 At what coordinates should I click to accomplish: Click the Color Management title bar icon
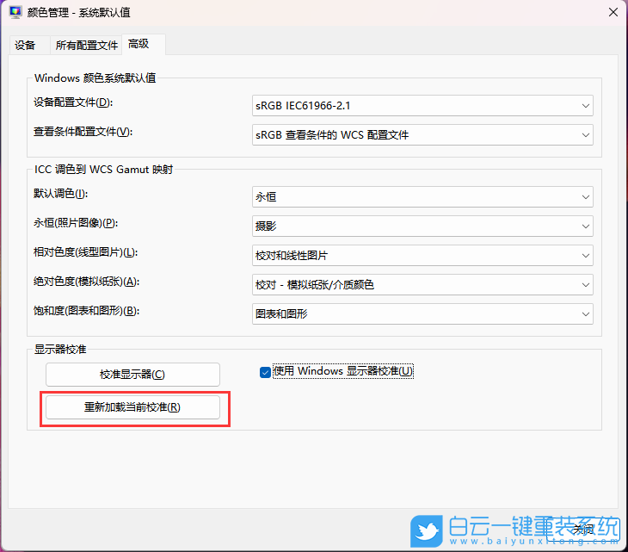[15, 13]
